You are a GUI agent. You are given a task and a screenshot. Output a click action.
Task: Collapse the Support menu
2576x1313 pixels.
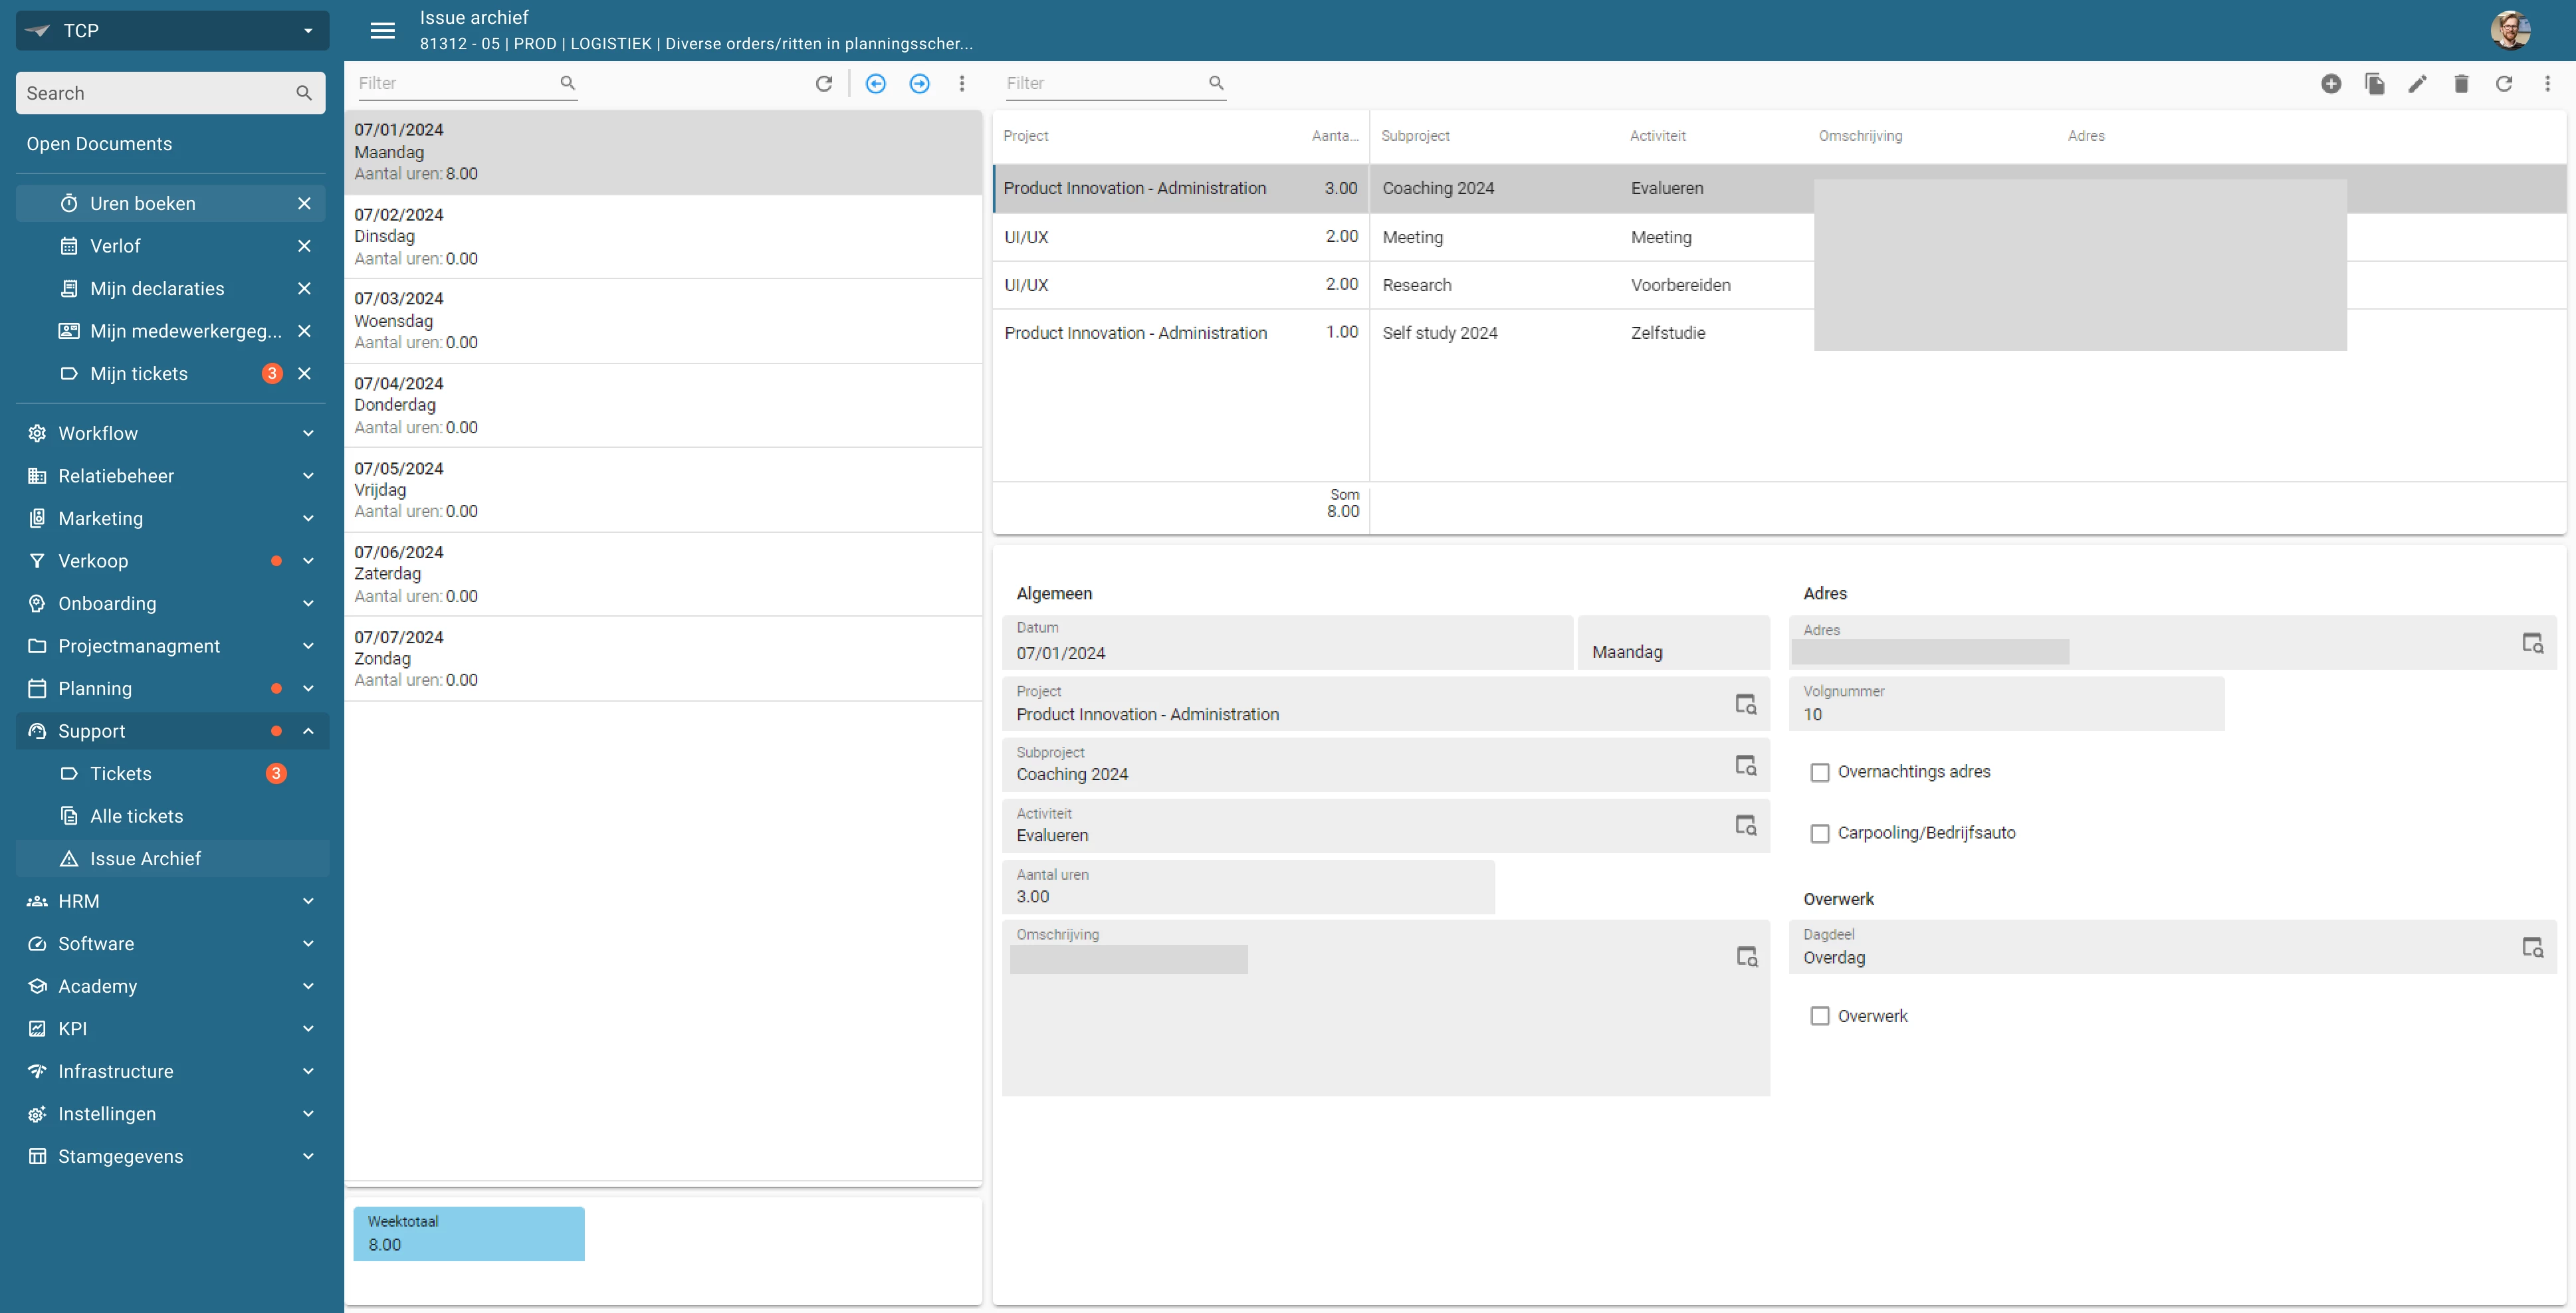tap(172, 731)
